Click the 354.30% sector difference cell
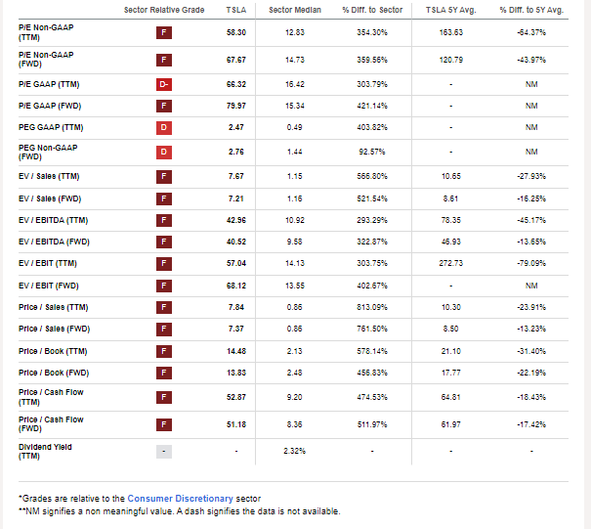Viewport: 591px width, 529px height. pos(372,33)
